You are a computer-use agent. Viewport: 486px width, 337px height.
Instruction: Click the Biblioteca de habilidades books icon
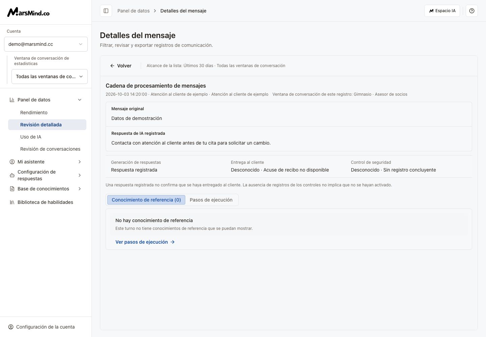click(x=12, y=202)
